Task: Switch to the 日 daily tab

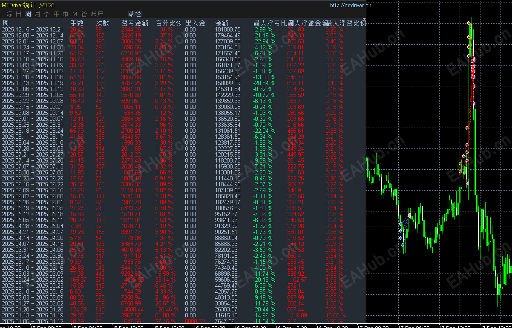Action: click(x=19, y=14)
